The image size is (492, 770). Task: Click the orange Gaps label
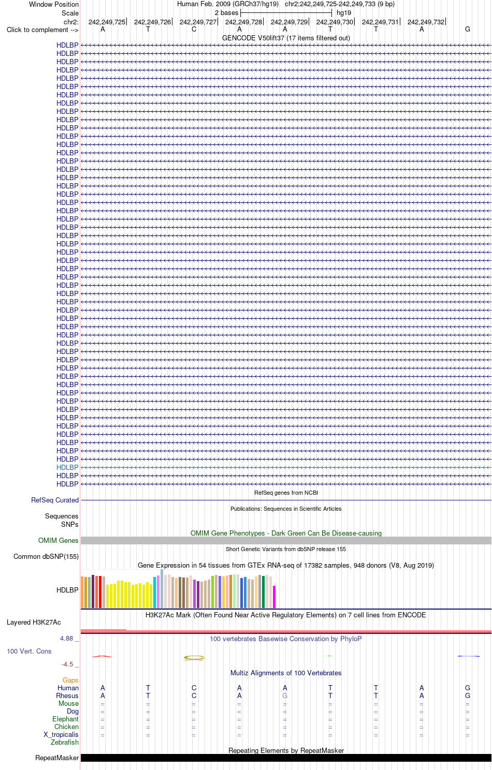pyautogui.click(x=70, y=680)
